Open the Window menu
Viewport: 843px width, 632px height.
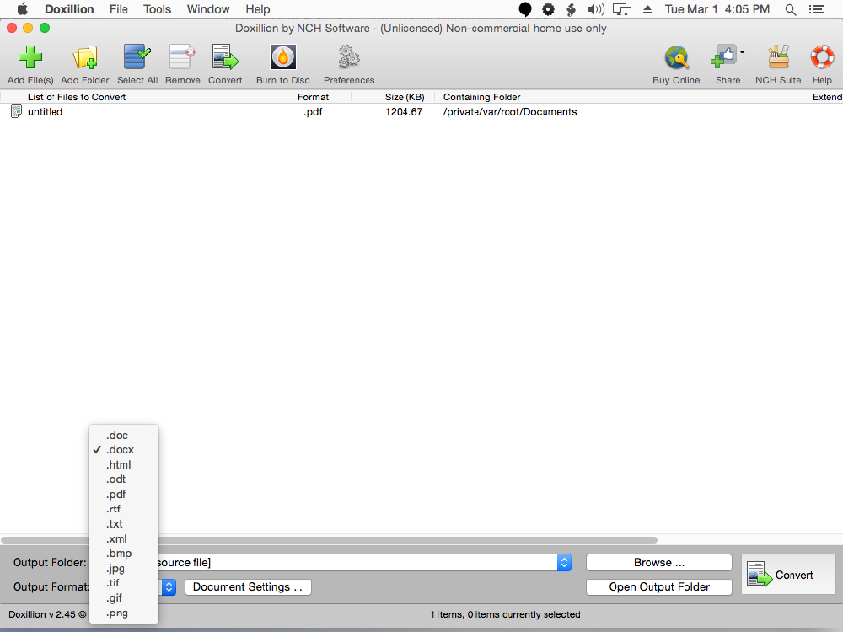[x=208, y=9]
